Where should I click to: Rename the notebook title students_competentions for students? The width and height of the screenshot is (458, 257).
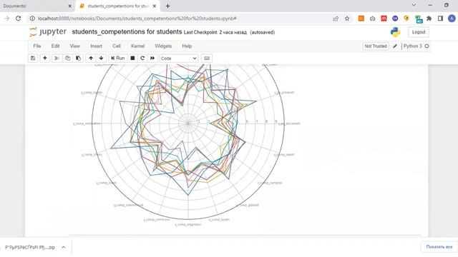tap(127, 31)
